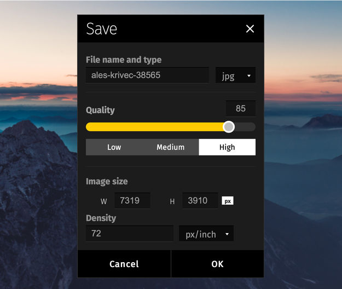The width and height of the screenshot is (342, 289).
Task: Click the Density field showing 72
Action: pyautogui.click(x=130, y=233)
